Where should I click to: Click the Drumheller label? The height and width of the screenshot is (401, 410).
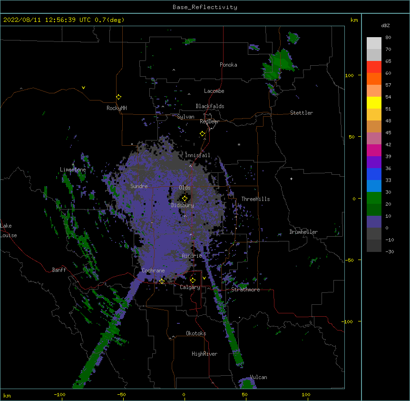[303, 232]
